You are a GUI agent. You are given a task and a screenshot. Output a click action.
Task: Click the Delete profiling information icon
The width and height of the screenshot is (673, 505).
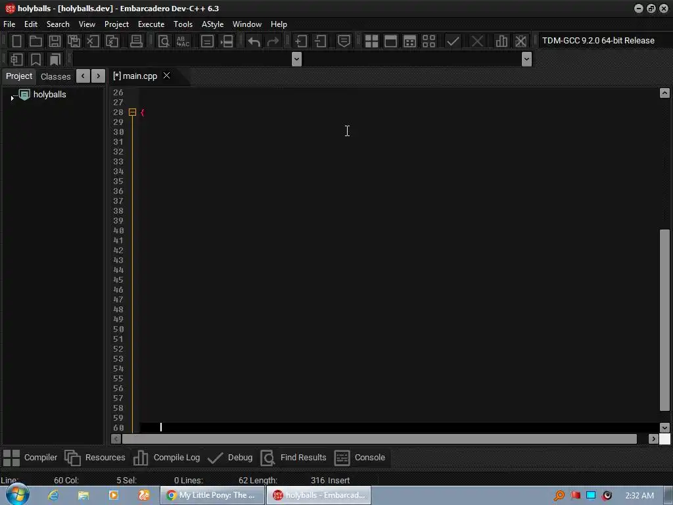click(521, 41)
